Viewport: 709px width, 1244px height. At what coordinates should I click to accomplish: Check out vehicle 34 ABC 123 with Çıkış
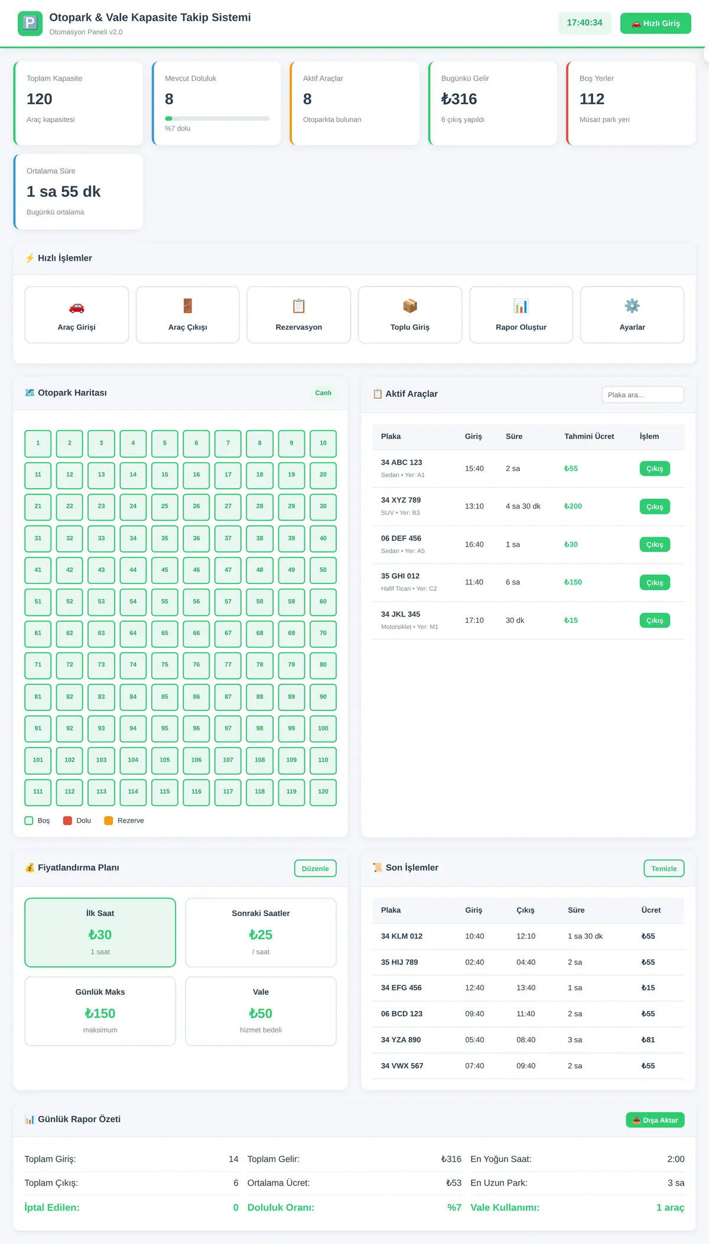[655, 469]
